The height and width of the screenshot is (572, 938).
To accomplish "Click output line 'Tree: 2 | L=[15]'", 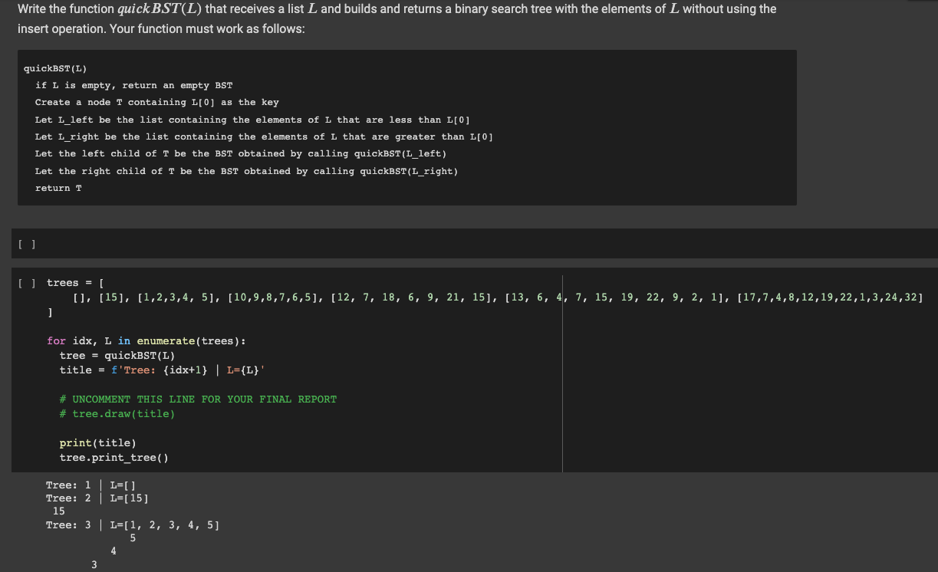I will tap(97, 498).
